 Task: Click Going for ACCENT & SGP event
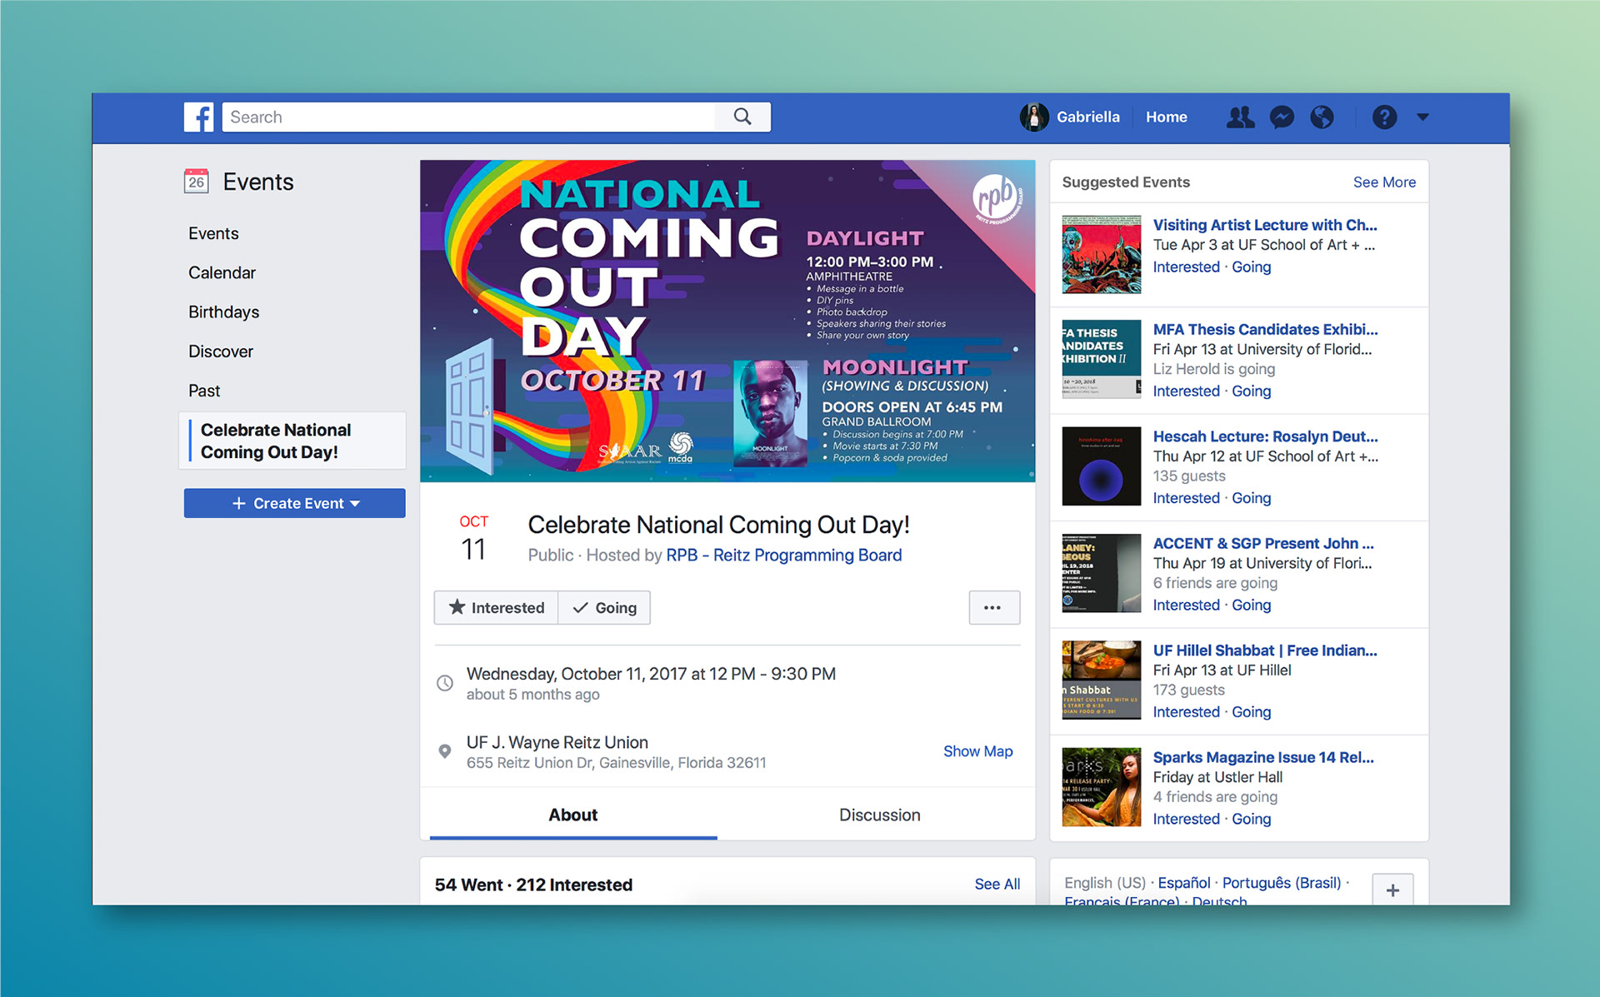(1251, 605)
